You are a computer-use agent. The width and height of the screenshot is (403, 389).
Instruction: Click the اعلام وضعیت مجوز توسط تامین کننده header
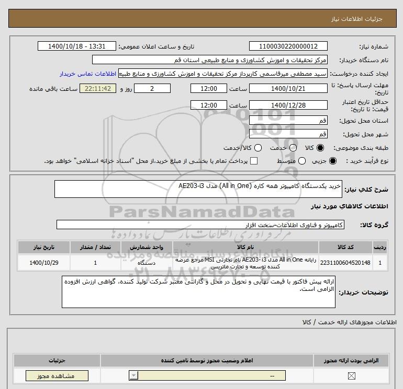tap(207, 360)
